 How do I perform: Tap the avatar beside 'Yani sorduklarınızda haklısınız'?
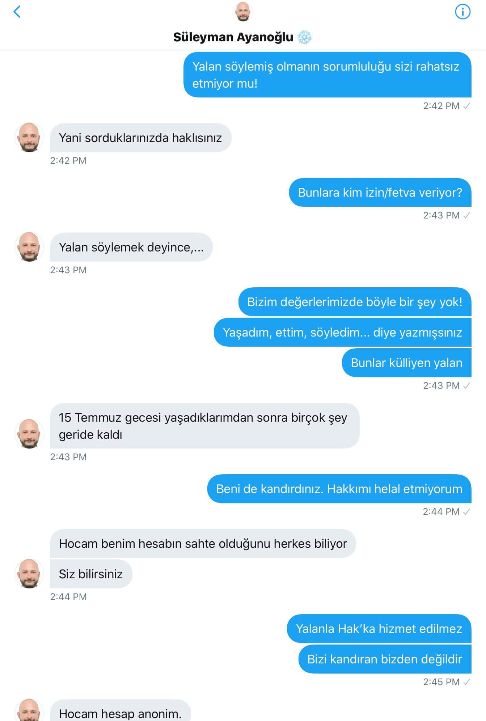(x=29, y=137)
